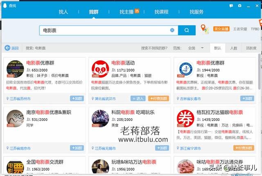Open avatar of 科院电影票 吃喝玩乐 group
This screenshot has width=262, height=176.
coord(100,118)
